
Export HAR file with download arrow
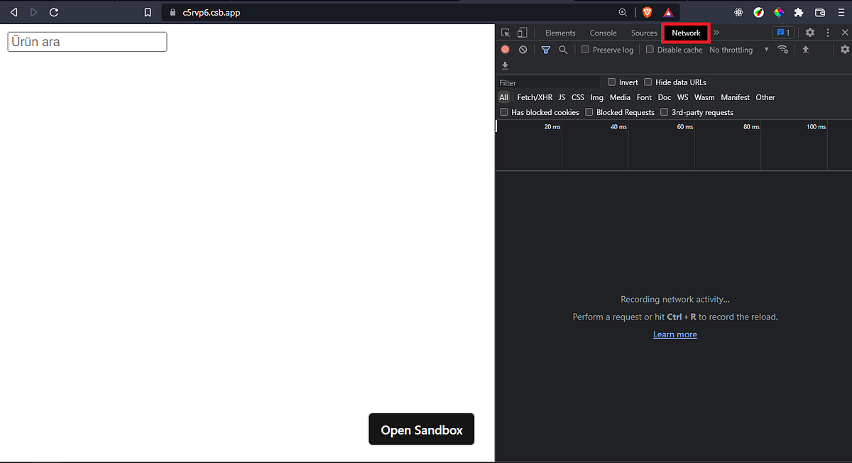coord(505,65)
